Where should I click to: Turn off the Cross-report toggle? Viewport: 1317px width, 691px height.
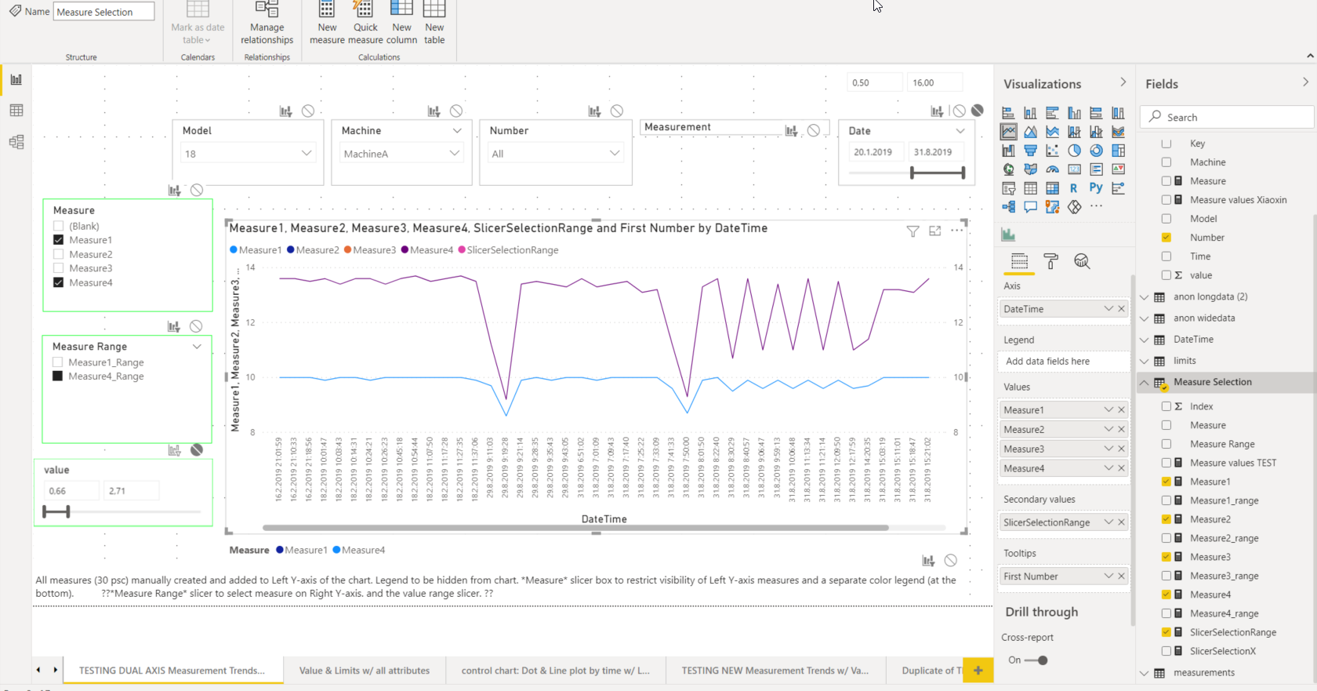[1036, 660]
